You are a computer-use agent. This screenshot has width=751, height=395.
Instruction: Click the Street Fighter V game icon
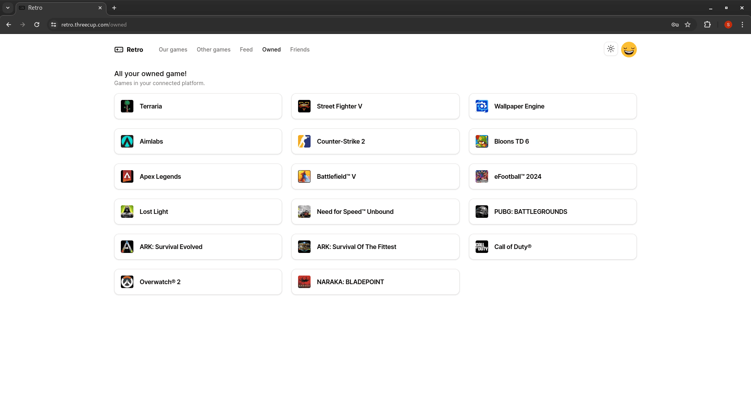coord(304,106)
